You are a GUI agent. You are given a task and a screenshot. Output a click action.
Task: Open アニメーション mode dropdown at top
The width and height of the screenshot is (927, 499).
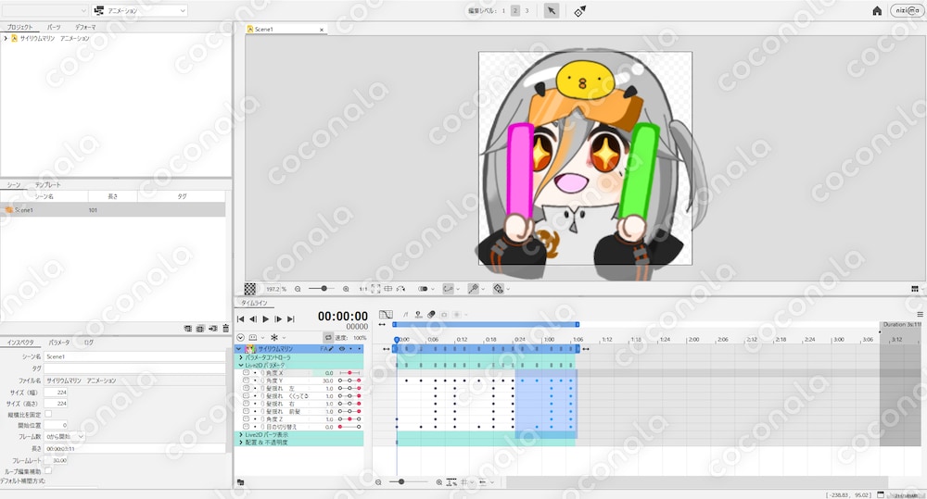(140, 10)
